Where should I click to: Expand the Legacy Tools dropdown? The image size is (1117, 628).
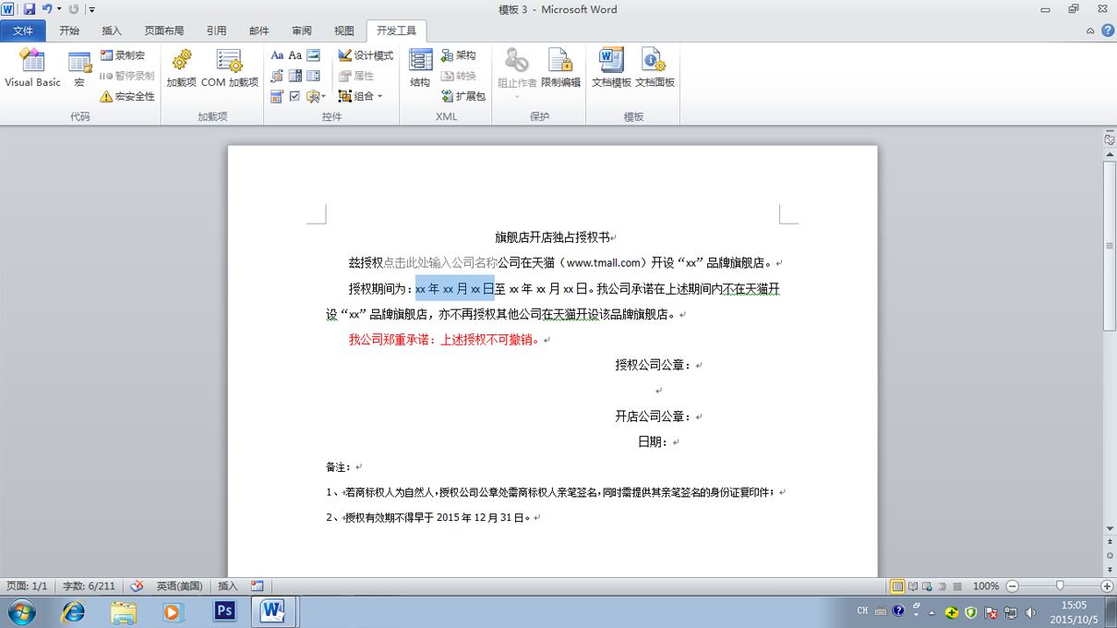[x=316, y=96]
